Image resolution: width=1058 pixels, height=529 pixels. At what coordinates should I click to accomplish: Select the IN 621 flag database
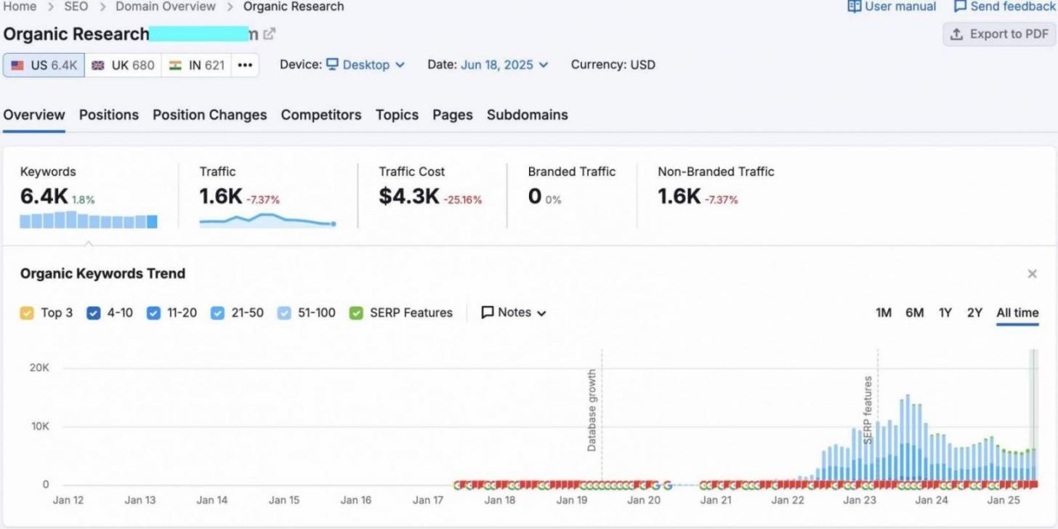point(196,65)
